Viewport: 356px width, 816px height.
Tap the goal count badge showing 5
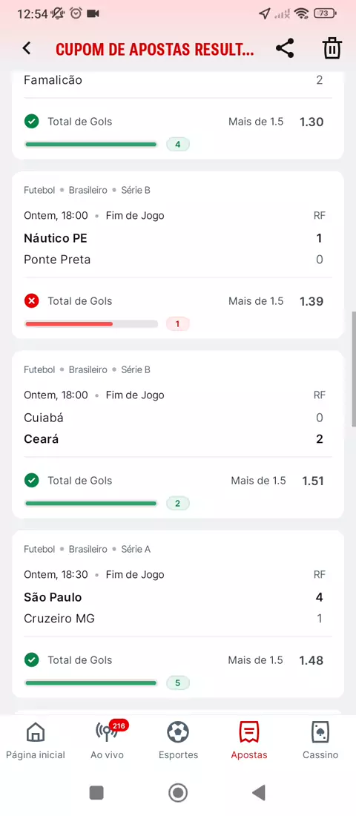coord(177,682)
